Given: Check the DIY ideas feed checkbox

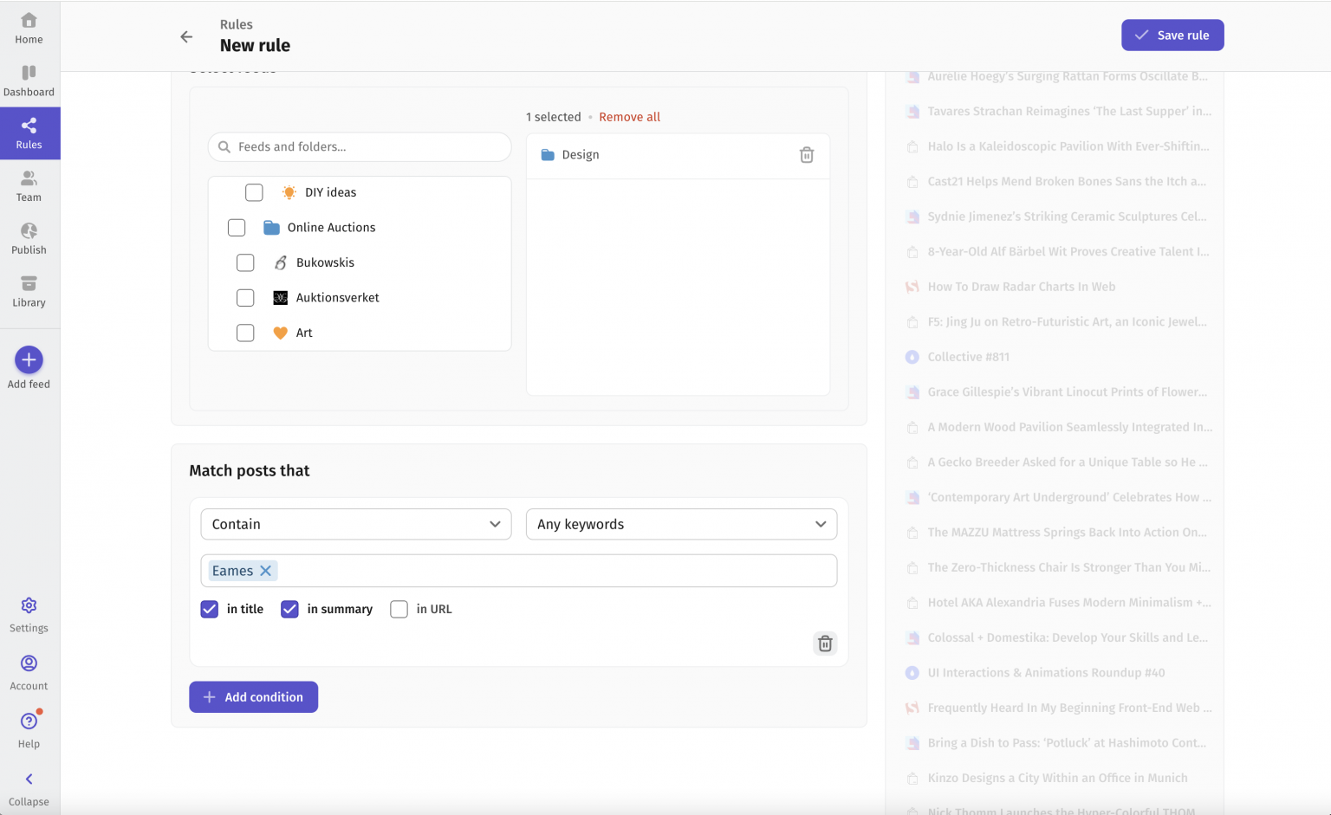Looking at the screenshot, I should [254, 192].
